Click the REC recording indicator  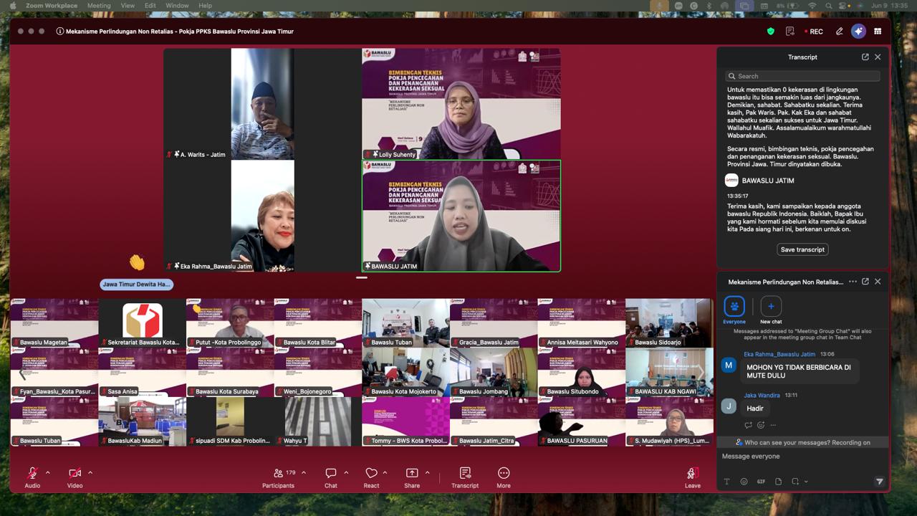(814, 32)
